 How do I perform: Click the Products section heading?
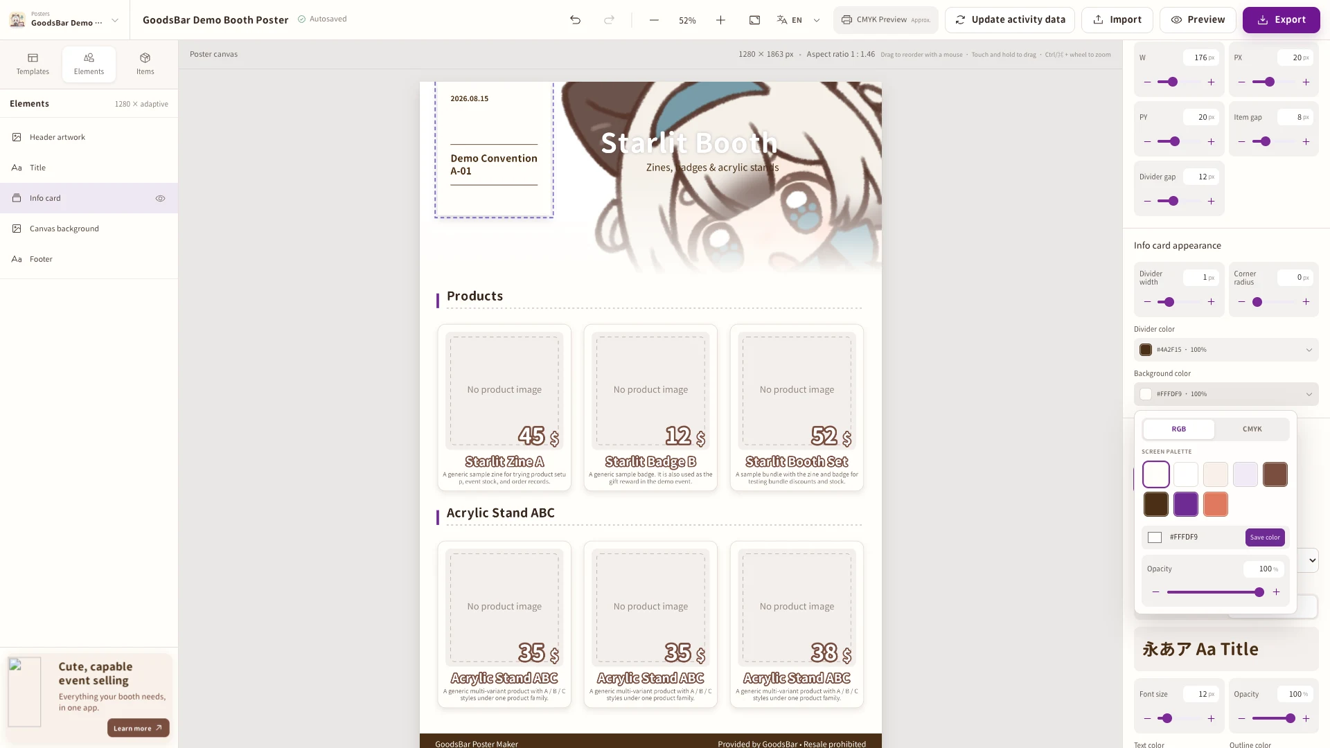coord(475,296)
